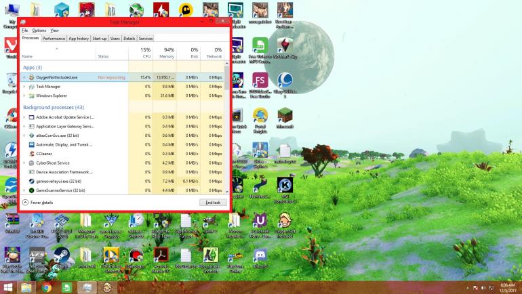Expand the CyberGhost Service row

point(24,163)
